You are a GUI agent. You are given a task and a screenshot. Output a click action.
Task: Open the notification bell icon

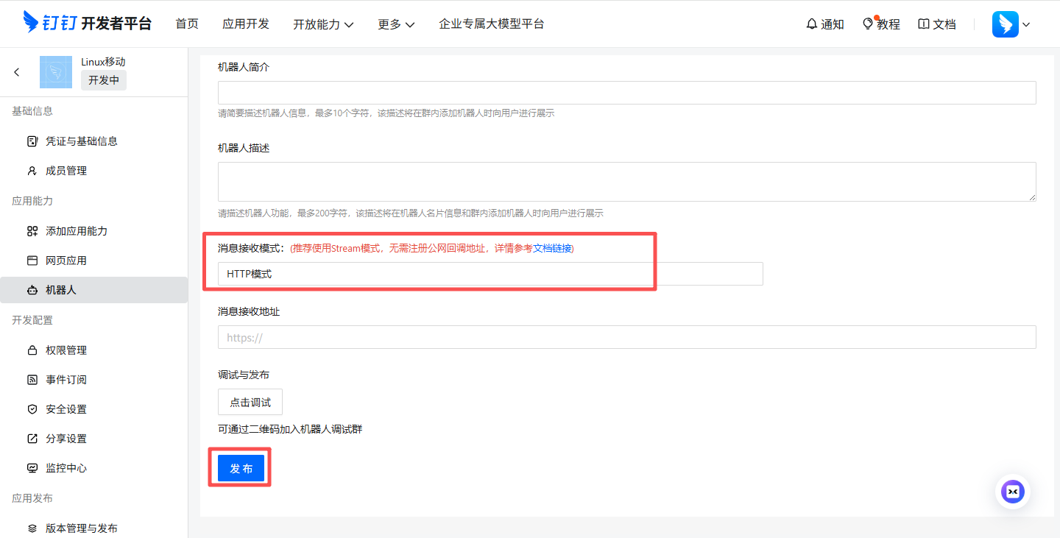[x=812, y=24]
